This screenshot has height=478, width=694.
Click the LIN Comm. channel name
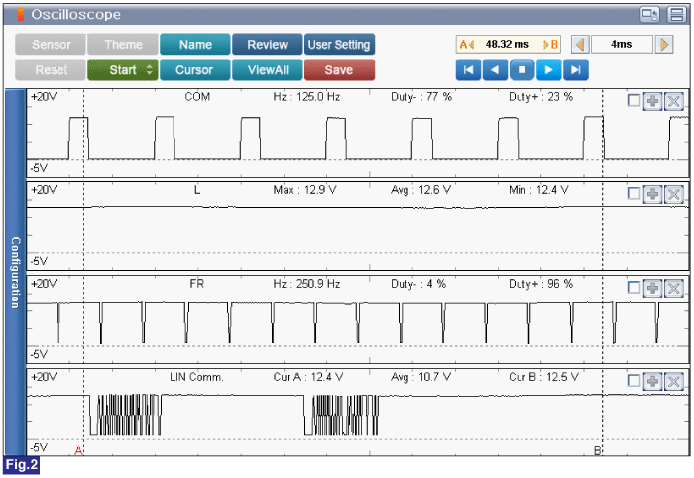coord(197,377)
